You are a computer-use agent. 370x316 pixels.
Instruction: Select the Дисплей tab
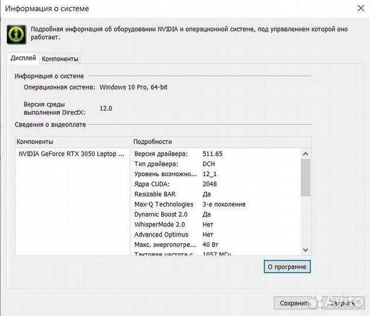(23, 58)
